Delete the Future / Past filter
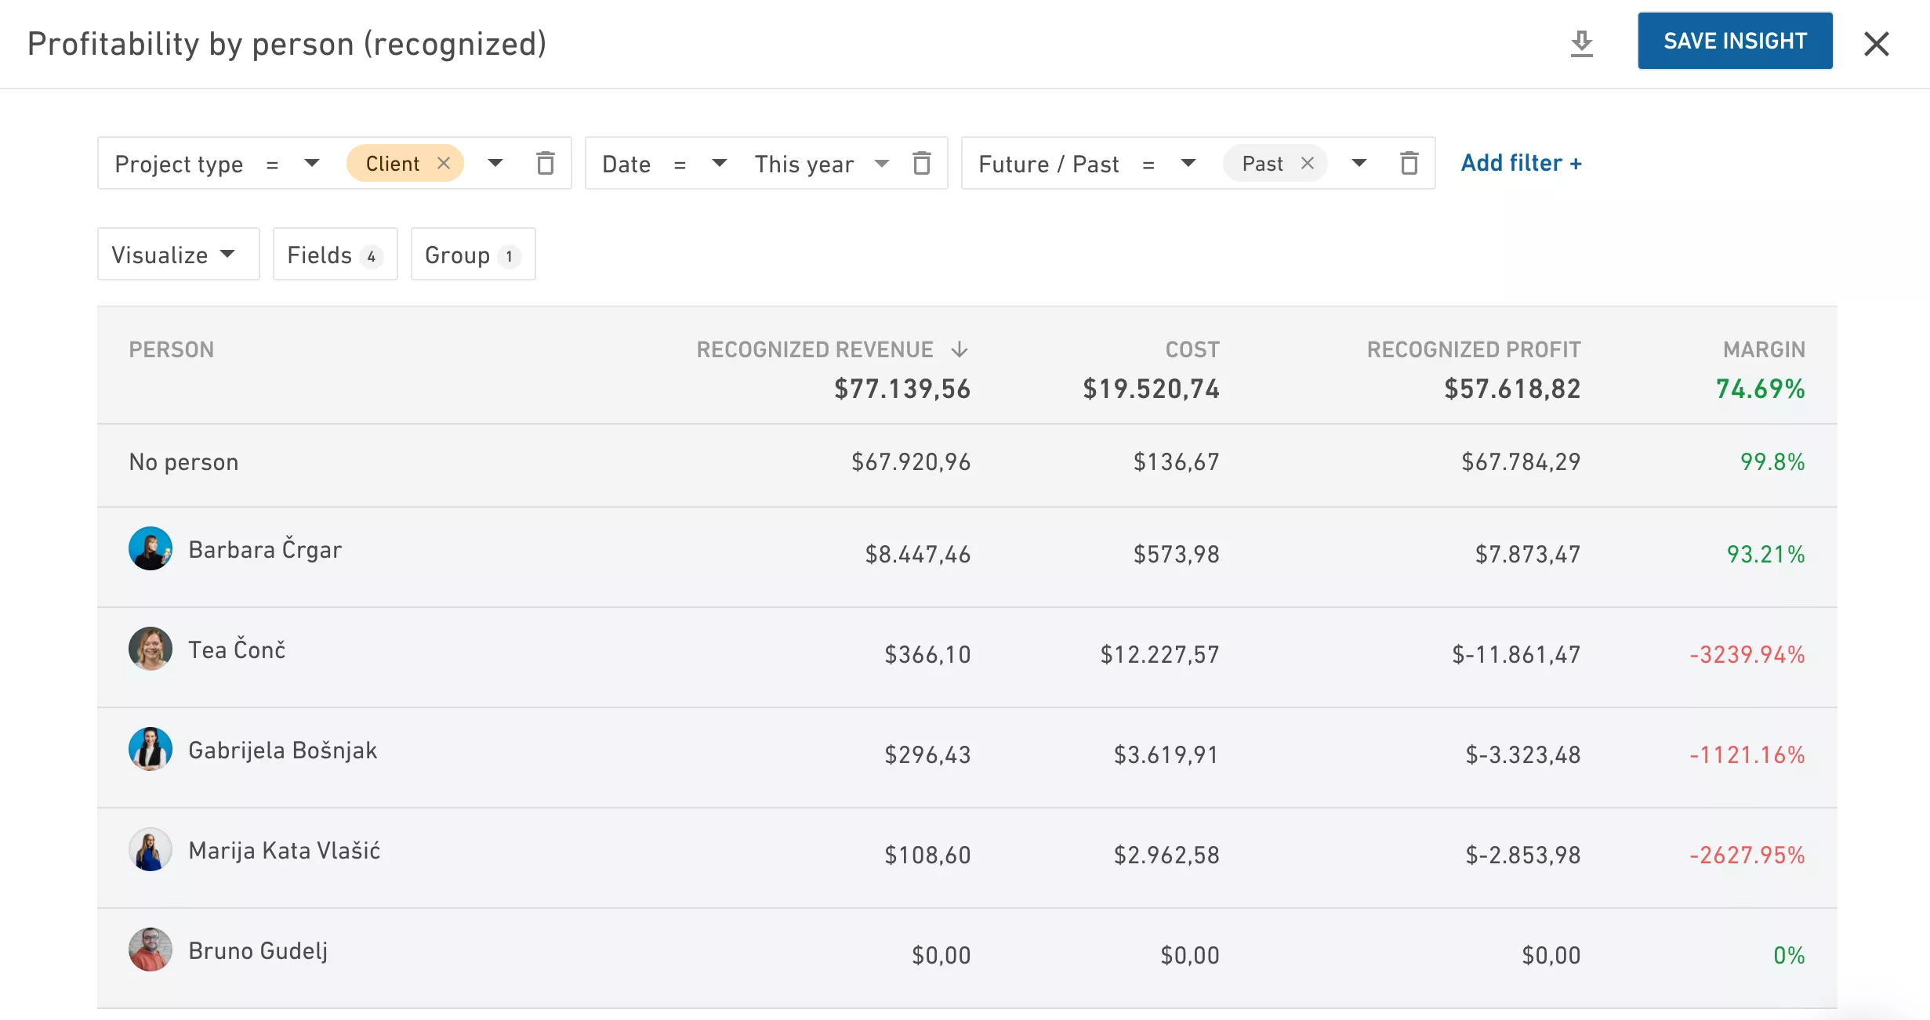The image size is (1930, 1020). pyautogui.click(x=1409, y=163)
